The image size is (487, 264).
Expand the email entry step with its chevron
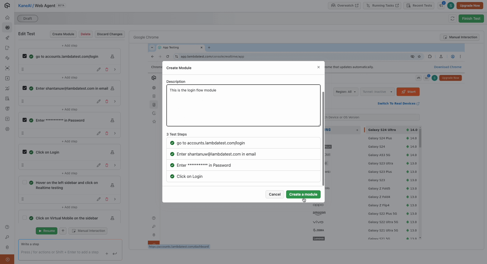pyautogui.click(x=115, y=101)
